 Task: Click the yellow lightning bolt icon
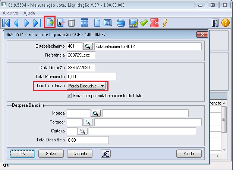coord(165,23)
